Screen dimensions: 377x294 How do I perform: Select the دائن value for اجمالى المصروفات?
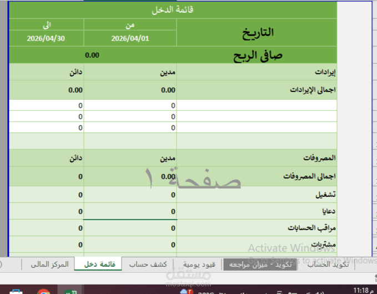[x=47, y=176]
